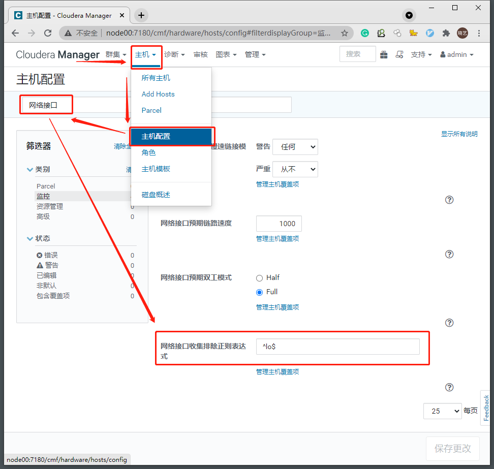Open the browser profile avatar
494x469 pixels.
tap(462, 33)
